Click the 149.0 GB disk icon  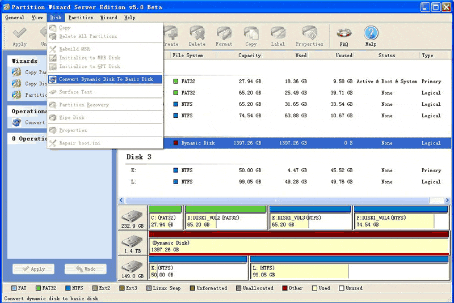pos(132,266)
